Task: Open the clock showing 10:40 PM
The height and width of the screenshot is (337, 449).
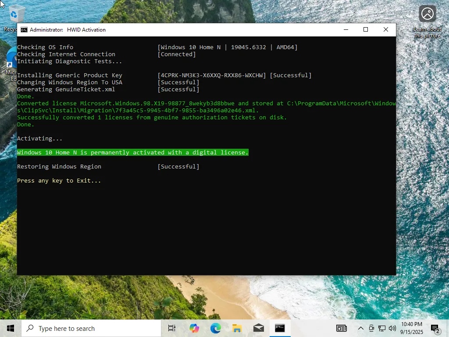Action: pyautogui.click(x=411, y=328)
